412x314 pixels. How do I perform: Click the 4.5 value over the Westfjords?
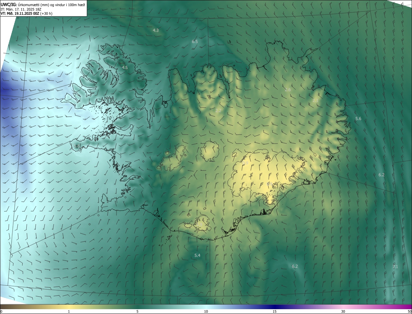pyautogui.click(x=125, y=67)
